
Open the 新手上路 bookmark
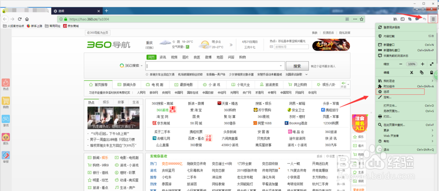click(34, 26)
